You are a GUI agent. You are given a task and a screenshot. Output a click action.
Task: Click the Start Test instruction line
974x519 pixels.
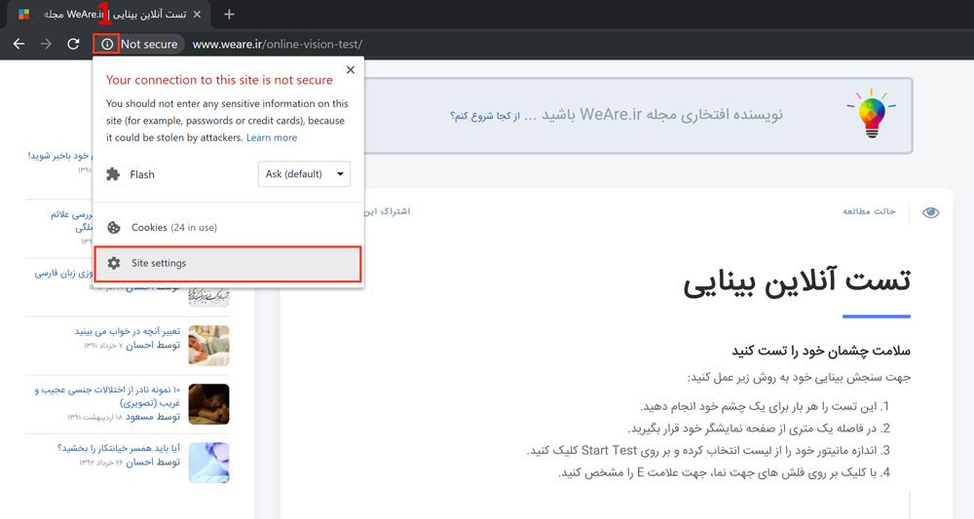click(708, 450)
